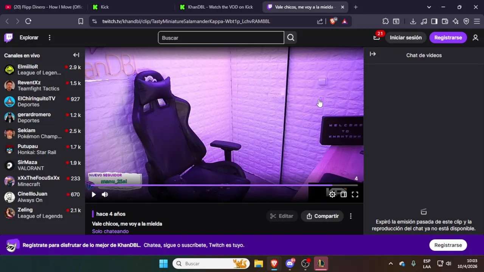
Task: Open Putupau channel in sidebar
Action: pos(42,149)
